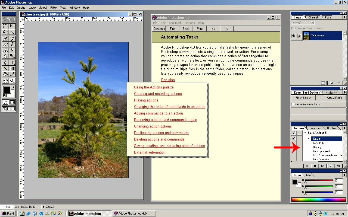Reset to default colors icon in toolbox

4,95
